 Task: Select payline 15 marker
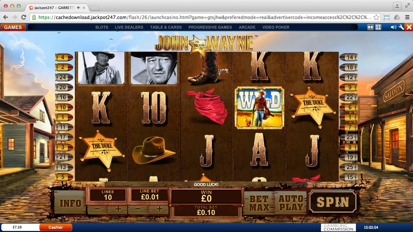(x=349, y=177)
